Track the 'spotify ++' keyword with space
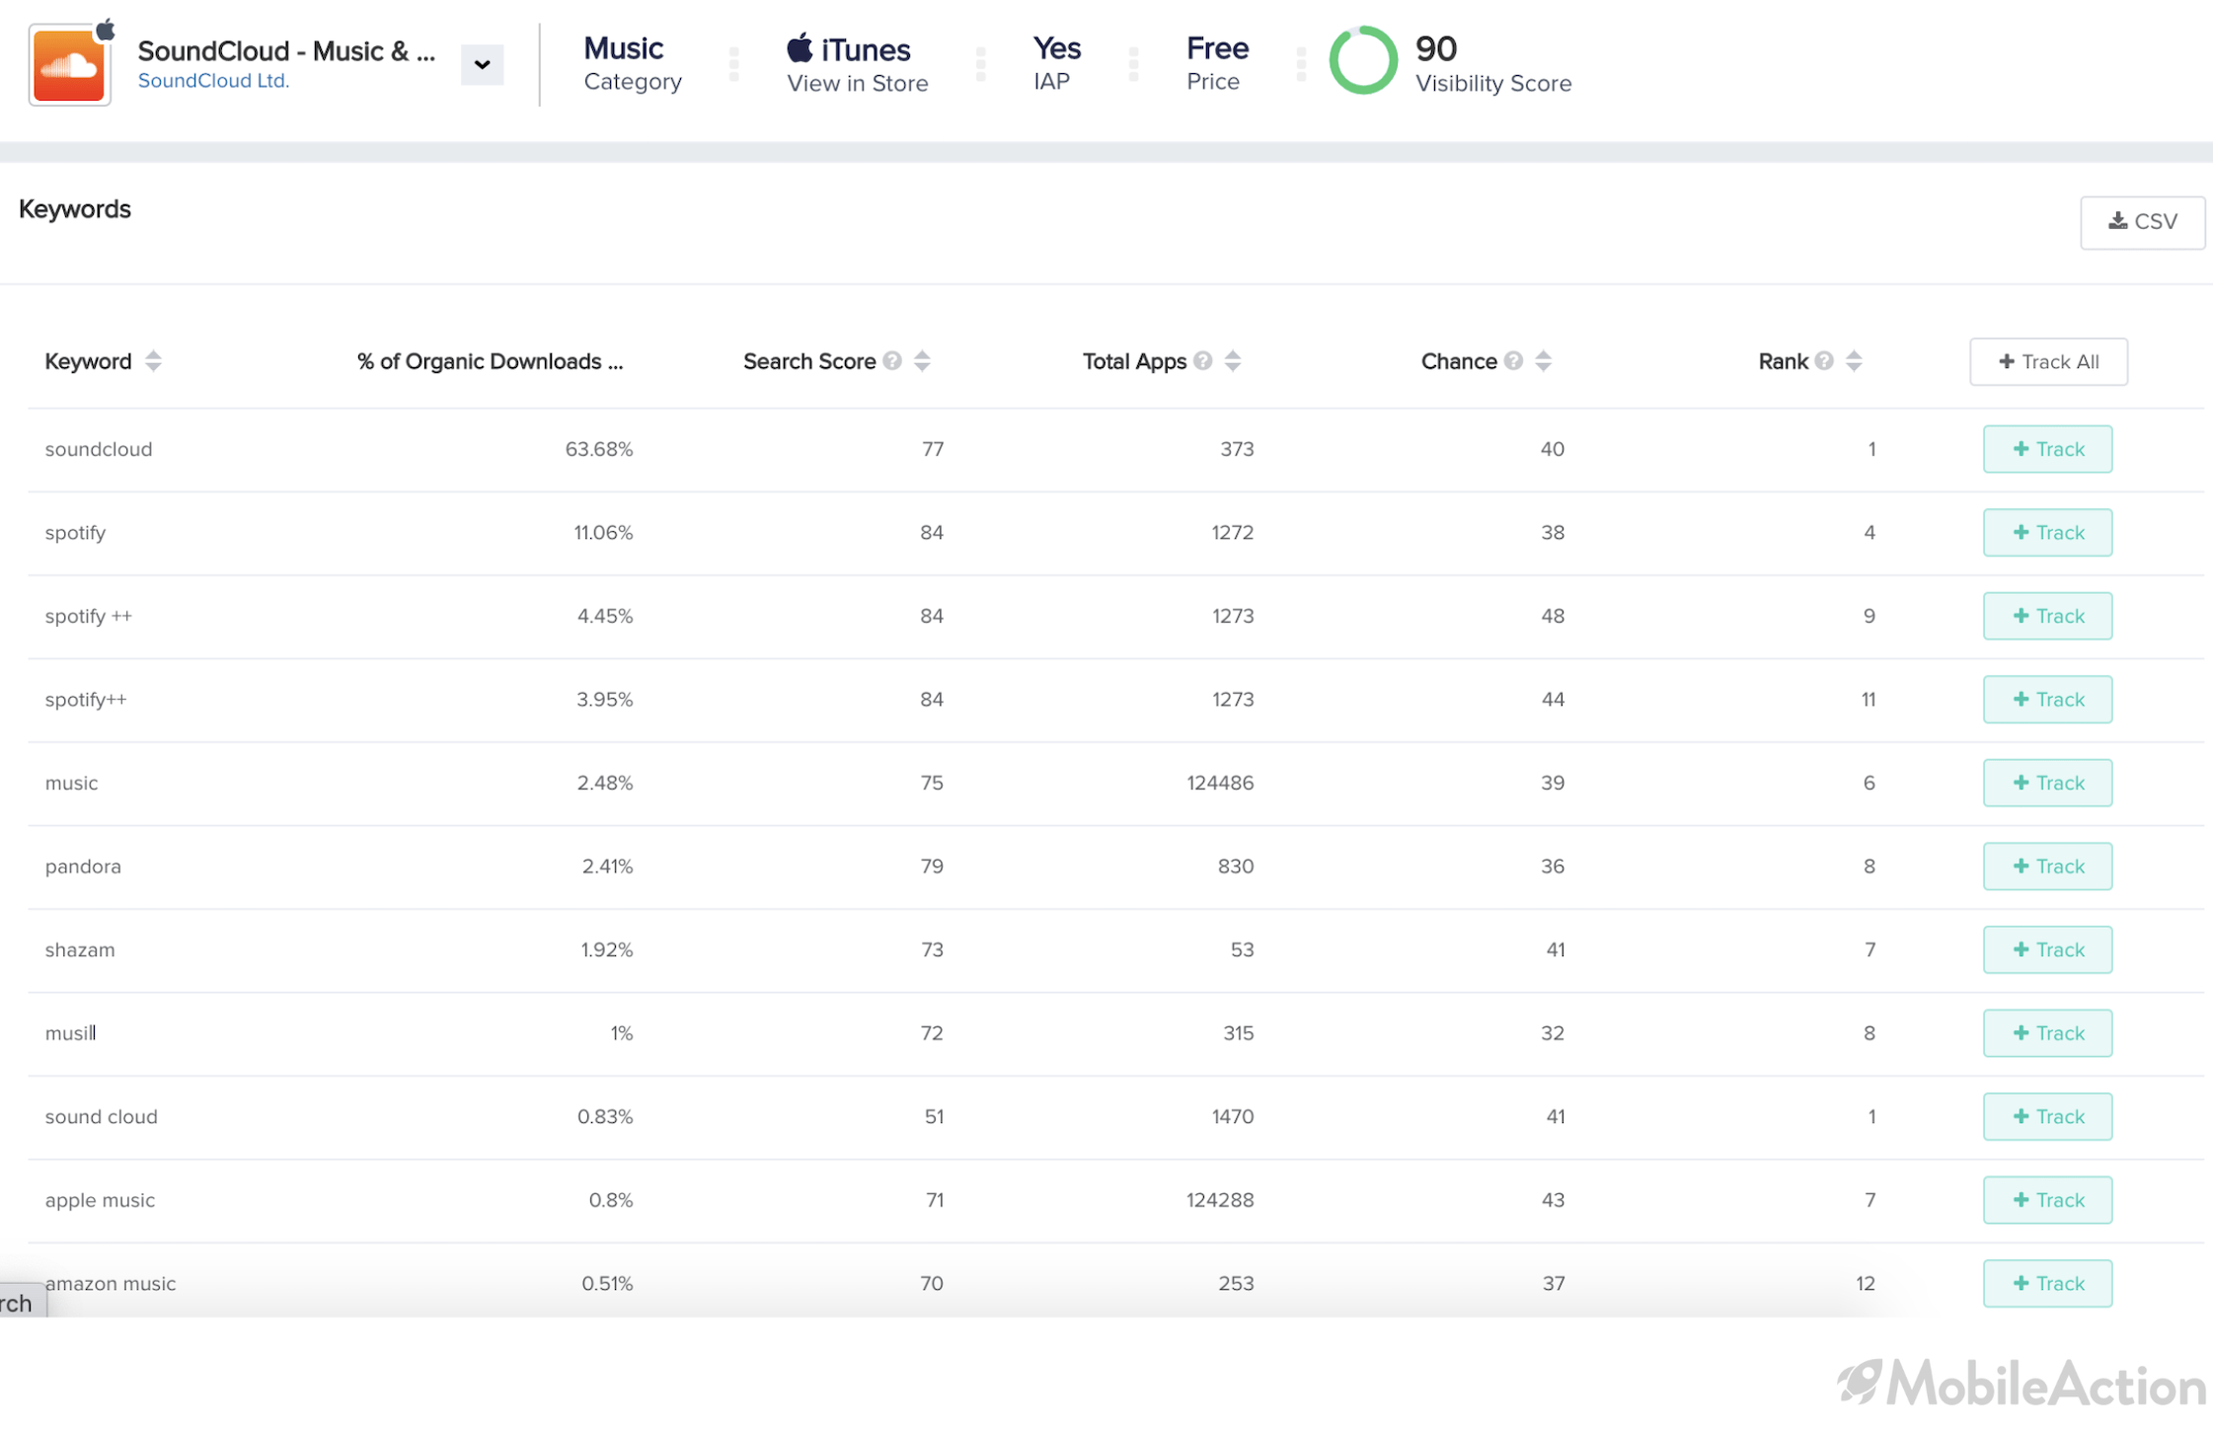This screenshot has height=1433, width=2213. pyautogui.click(x=2047, y=616)
